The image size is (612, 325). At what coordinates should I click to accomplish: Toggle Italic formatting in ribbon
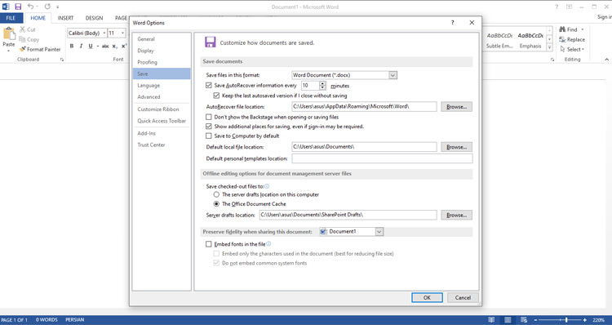[x=81, y=46]
